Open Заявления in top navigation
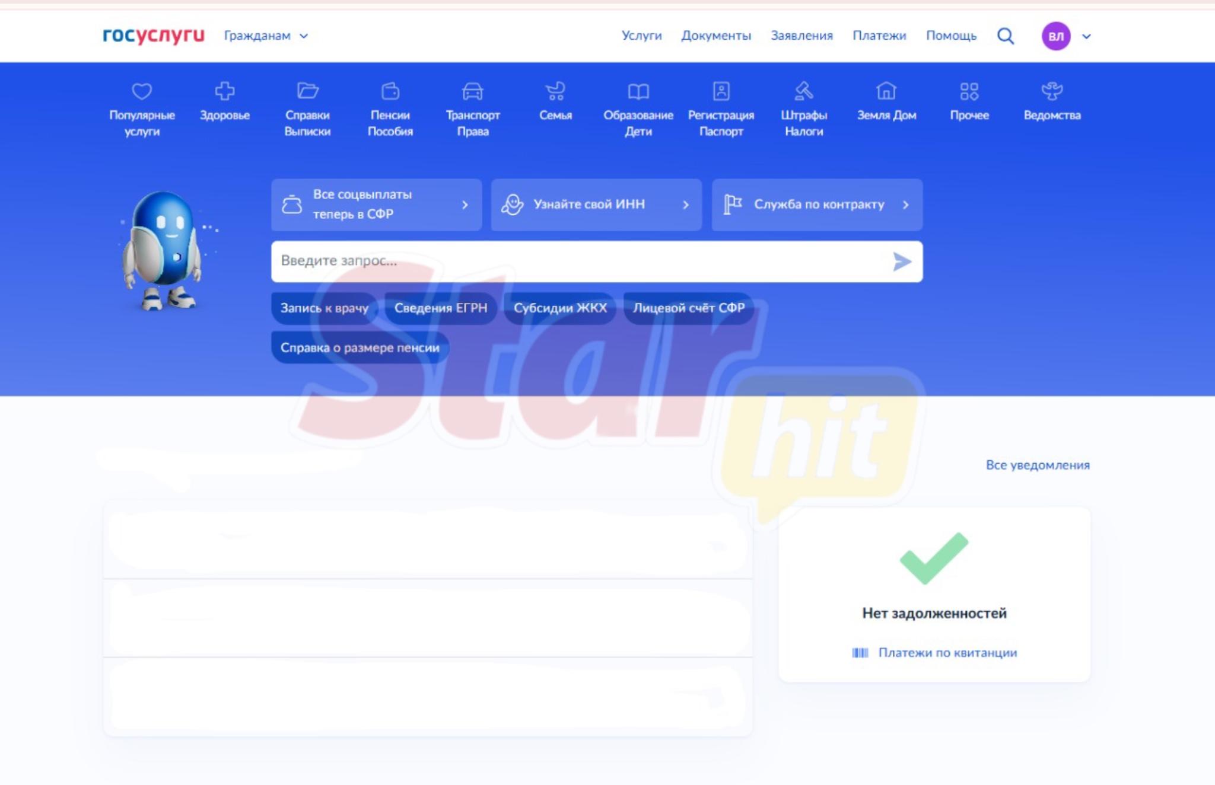The height and width of the screenshot is (785, 1215). click(801, 36)
